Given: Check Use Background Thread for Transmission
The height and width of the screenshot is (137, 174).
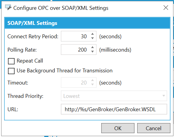Looking at the screenshot, I should pyautogui.click(x=11, y=71).
